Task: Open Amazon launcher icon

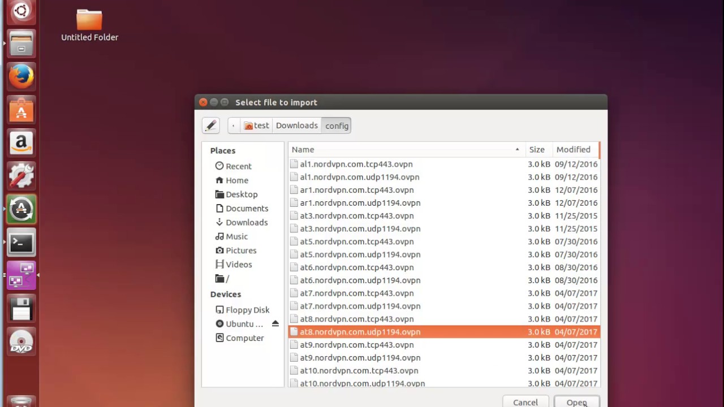Action: point(21,143)
